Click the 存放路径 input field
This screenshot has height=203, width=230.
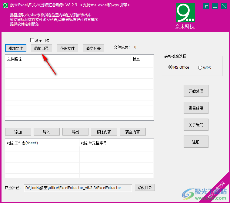click(78, 188)
